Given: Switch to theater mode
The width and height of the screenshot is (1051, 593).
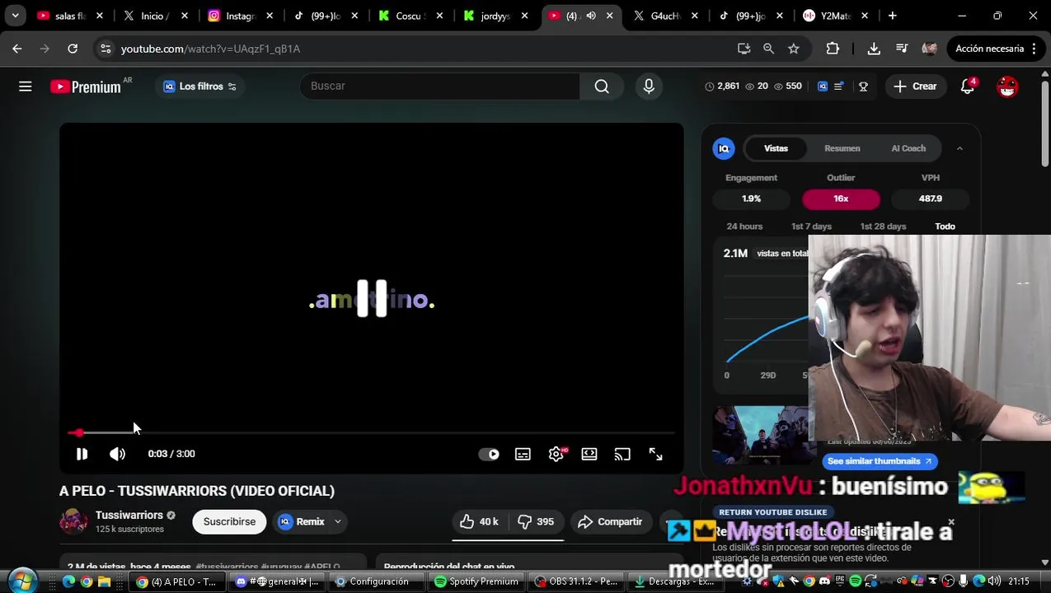Looking at the screenshot, I should pyautogui.click(x=589, y=454).
